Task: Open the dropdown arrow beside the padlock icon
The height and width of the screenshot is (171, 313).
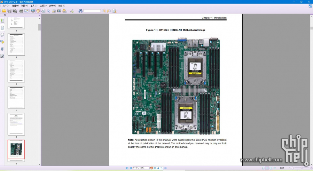Action: [68, 11]
